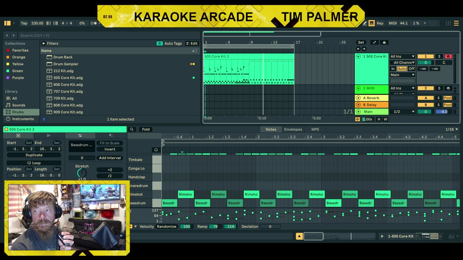The image size is (463, 260).
Task: Set track 1 monitor to Auto
Action: pyautogui.click(x=402, y=69)
